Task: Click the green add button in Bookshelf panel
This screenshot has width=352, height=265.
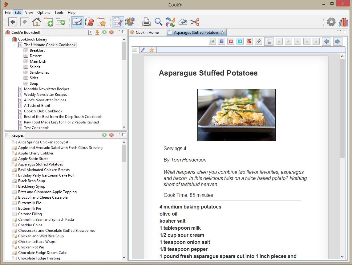Action: click(104, 32)
